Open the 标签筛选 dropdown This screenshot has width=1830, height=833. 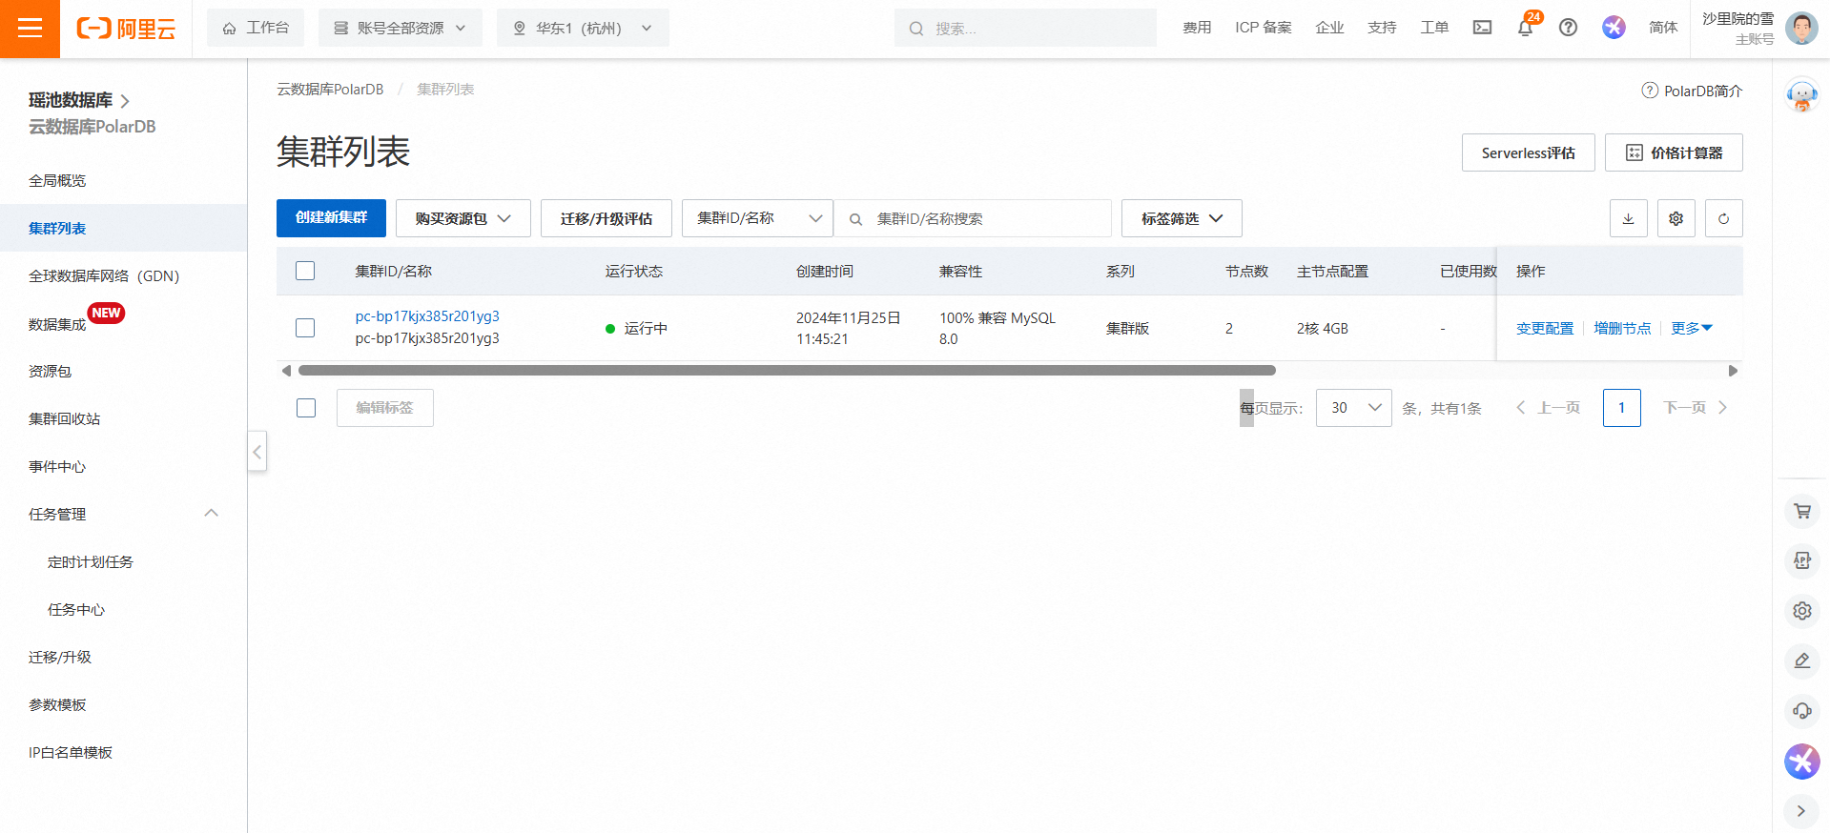click(1182, 218)
